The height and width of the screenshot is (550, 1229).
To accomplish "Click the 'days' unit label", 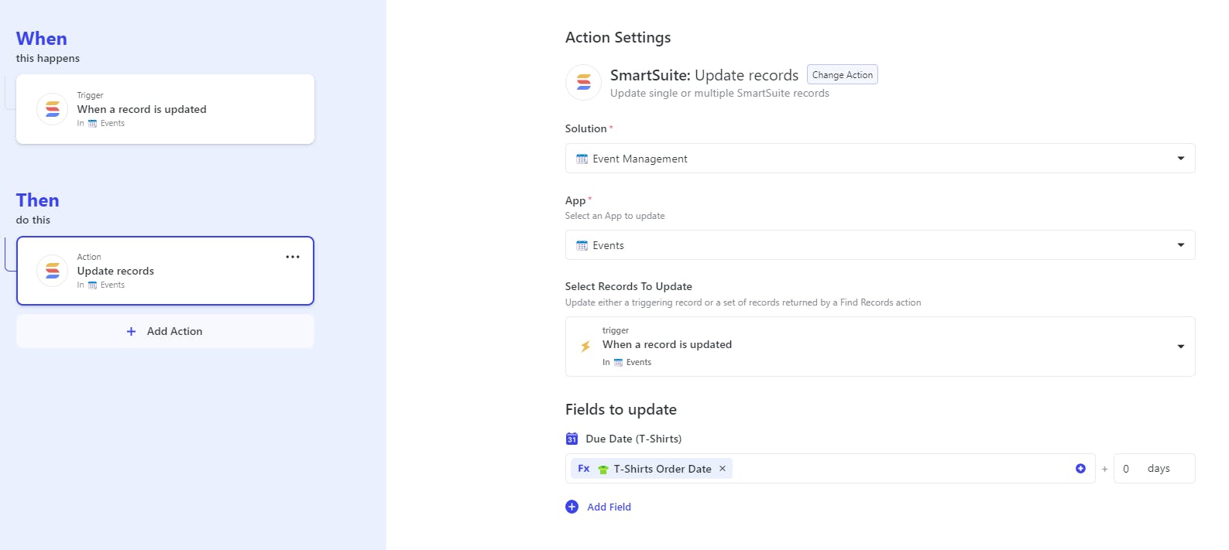I will (1159, 469).
